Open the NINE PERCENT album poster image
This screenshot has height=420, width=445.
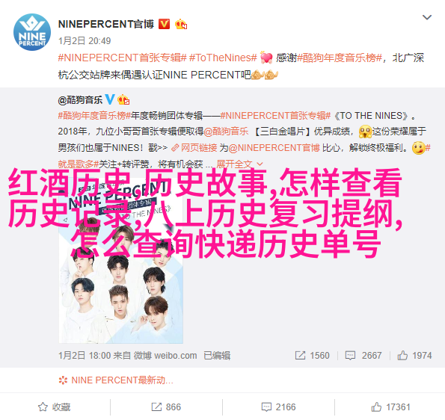coord(121,261)
